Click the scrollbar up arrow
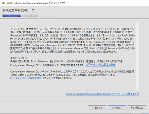The height and width of the screenshot is (114, 149). click(137, 25)
